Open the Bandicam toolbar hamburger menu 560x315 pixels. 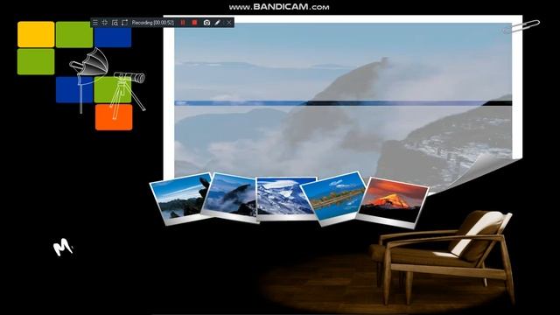(x=95, y=23)
